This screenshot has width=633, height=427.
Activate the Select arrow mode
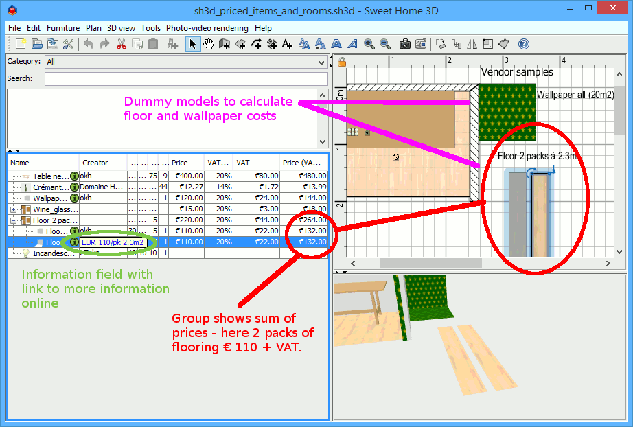coord(192,43)
